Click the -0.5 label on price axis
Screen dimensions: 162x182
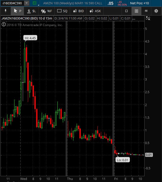tap(148, 168)
